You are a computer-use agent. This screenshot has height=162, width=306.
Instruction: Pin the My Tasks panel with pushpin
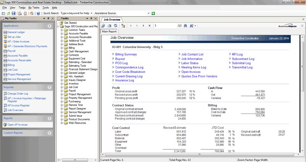point(48,18)
